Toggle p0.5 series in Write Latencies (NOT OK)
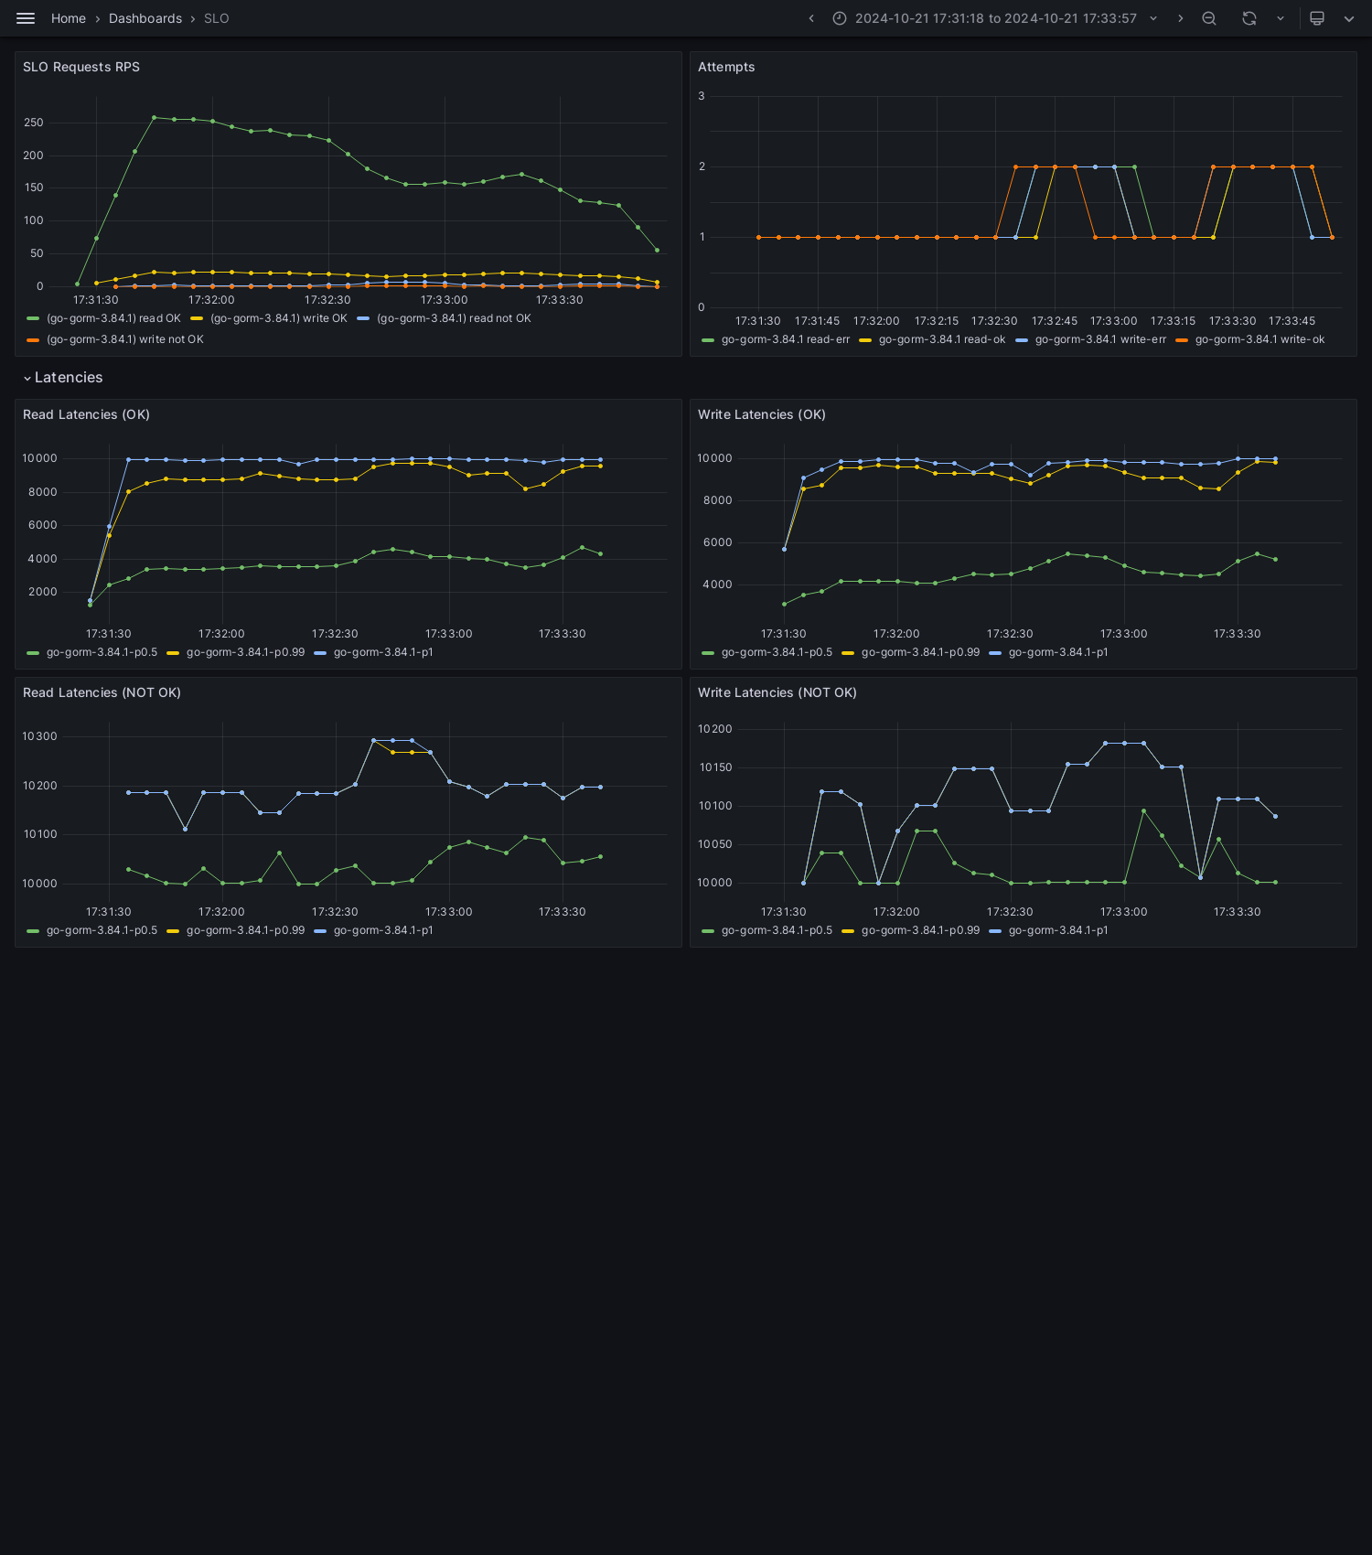Viewport: 1372px width, 1555px height. coord(777,930)
